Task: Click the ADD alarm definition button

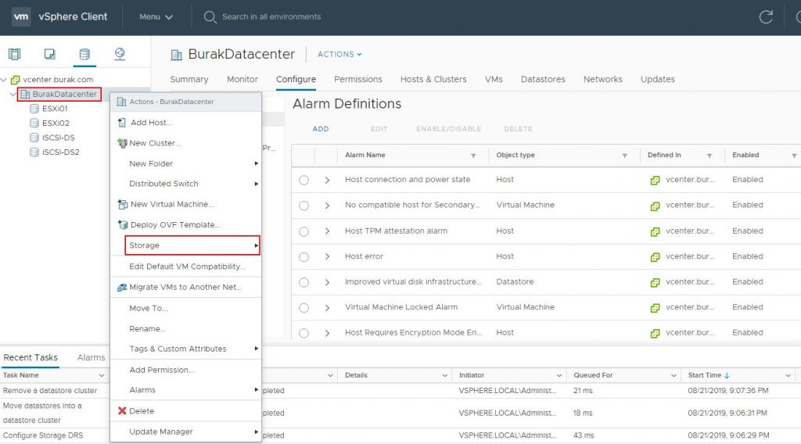Action: point(321,129)
